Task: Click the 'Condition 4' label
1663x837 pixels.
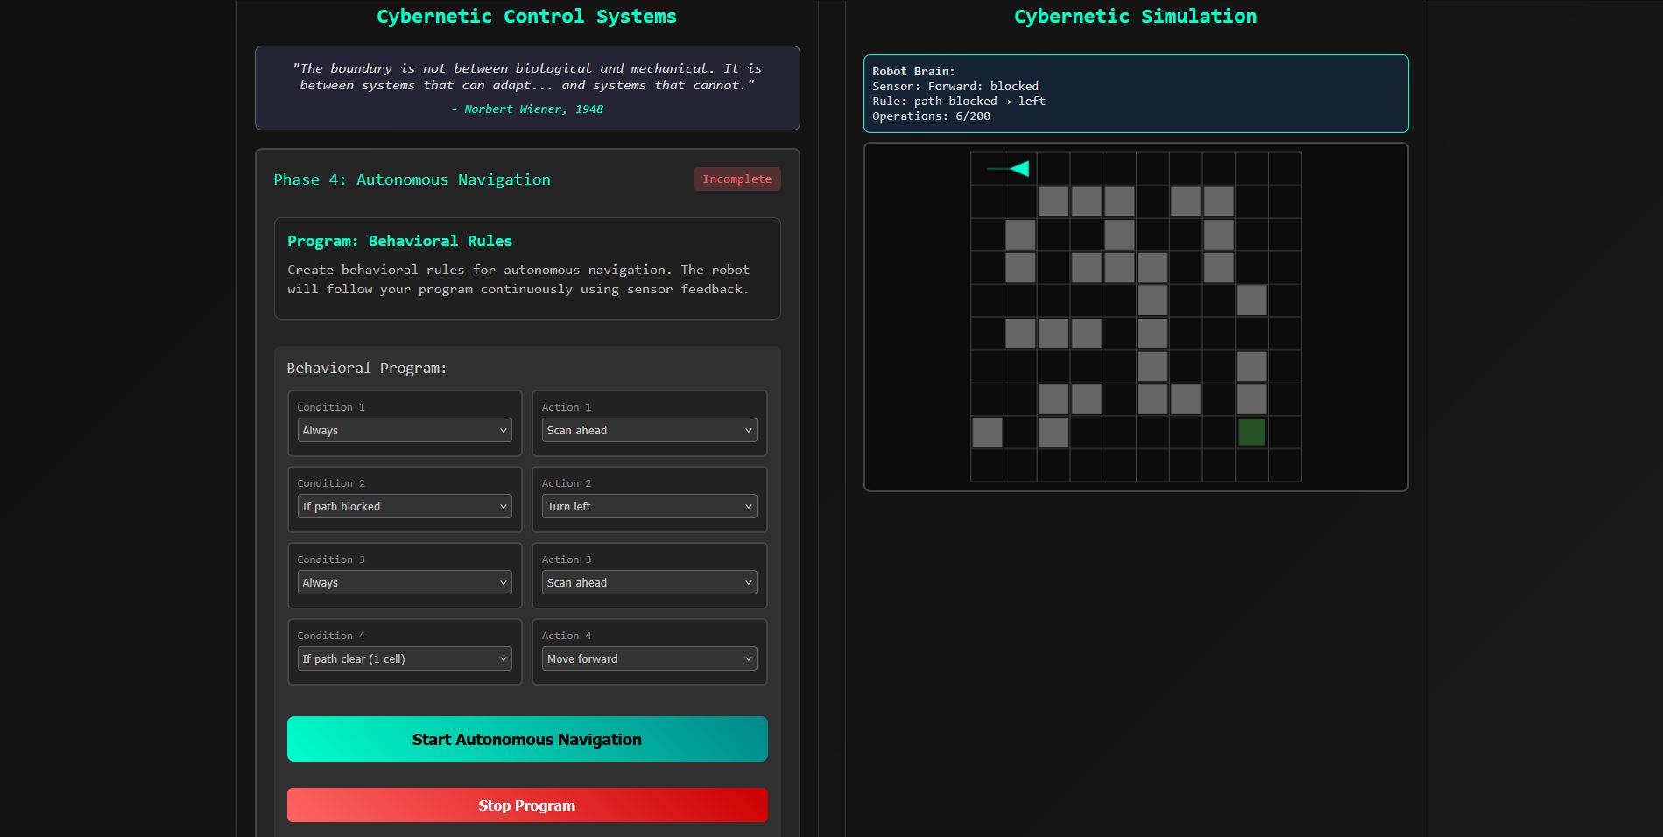Action: 331,635
